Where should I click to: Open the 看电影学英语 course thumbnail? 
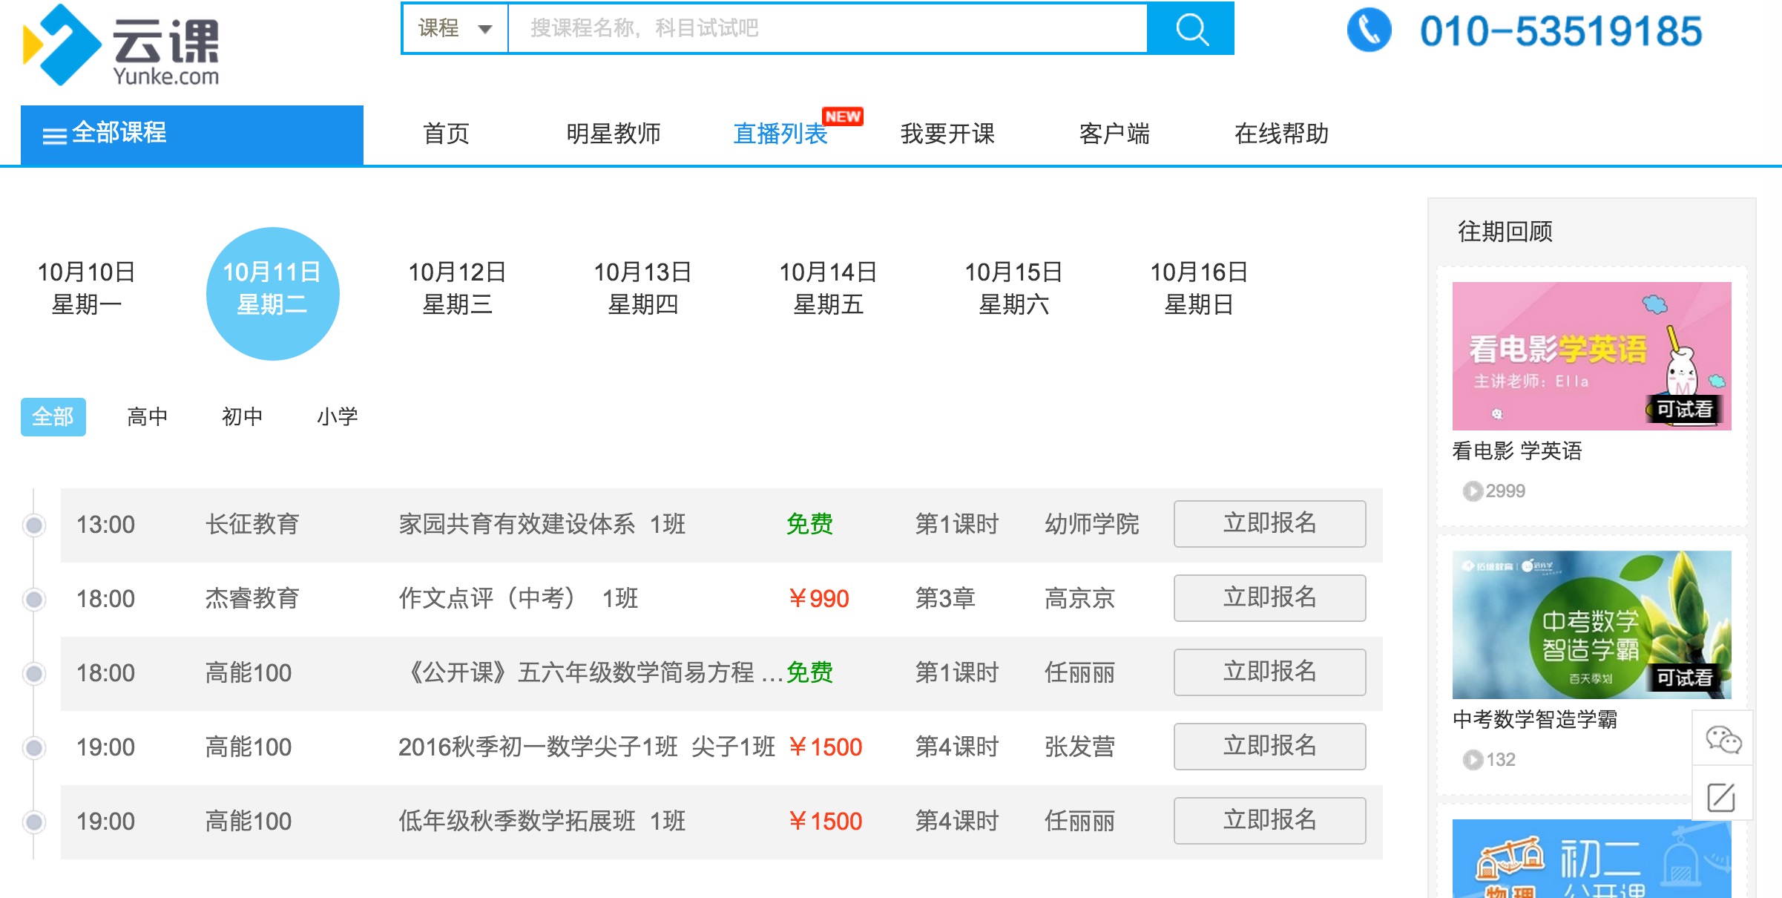pyautogui.click(x=1591, y=356)
